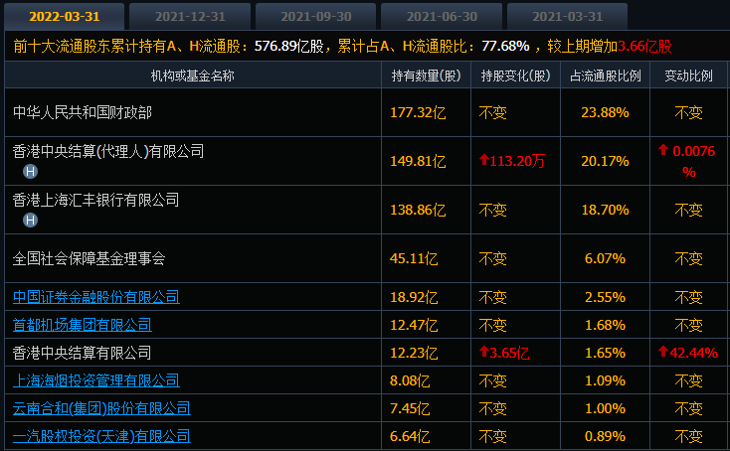View the 2021-06-30 shareholder tab
730x451 pixels.
coord(442,16)
